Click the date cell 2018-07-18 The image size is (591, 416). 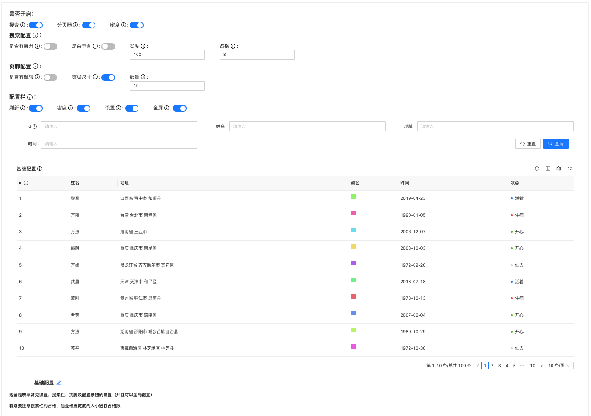[x=413, y=282]
